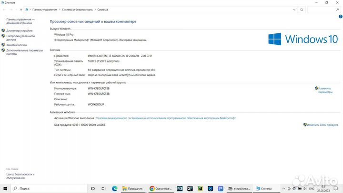Open the clock and date flyout

pyautogui.click(x=323, y=188)
